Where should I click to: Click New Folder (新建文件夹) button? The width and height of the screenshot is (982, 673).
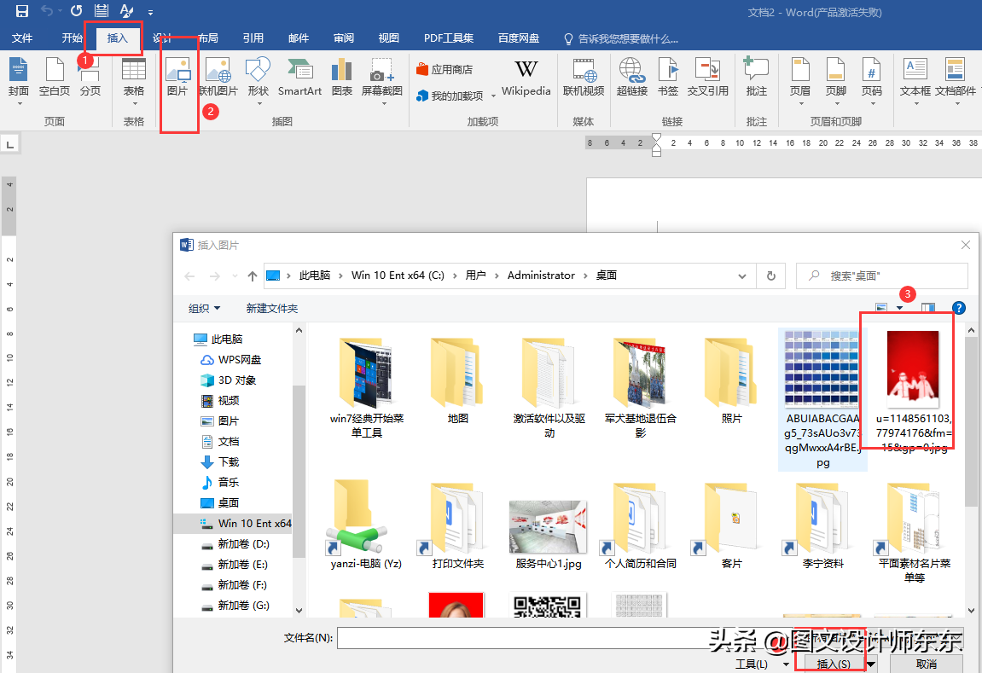coord(272,309)
